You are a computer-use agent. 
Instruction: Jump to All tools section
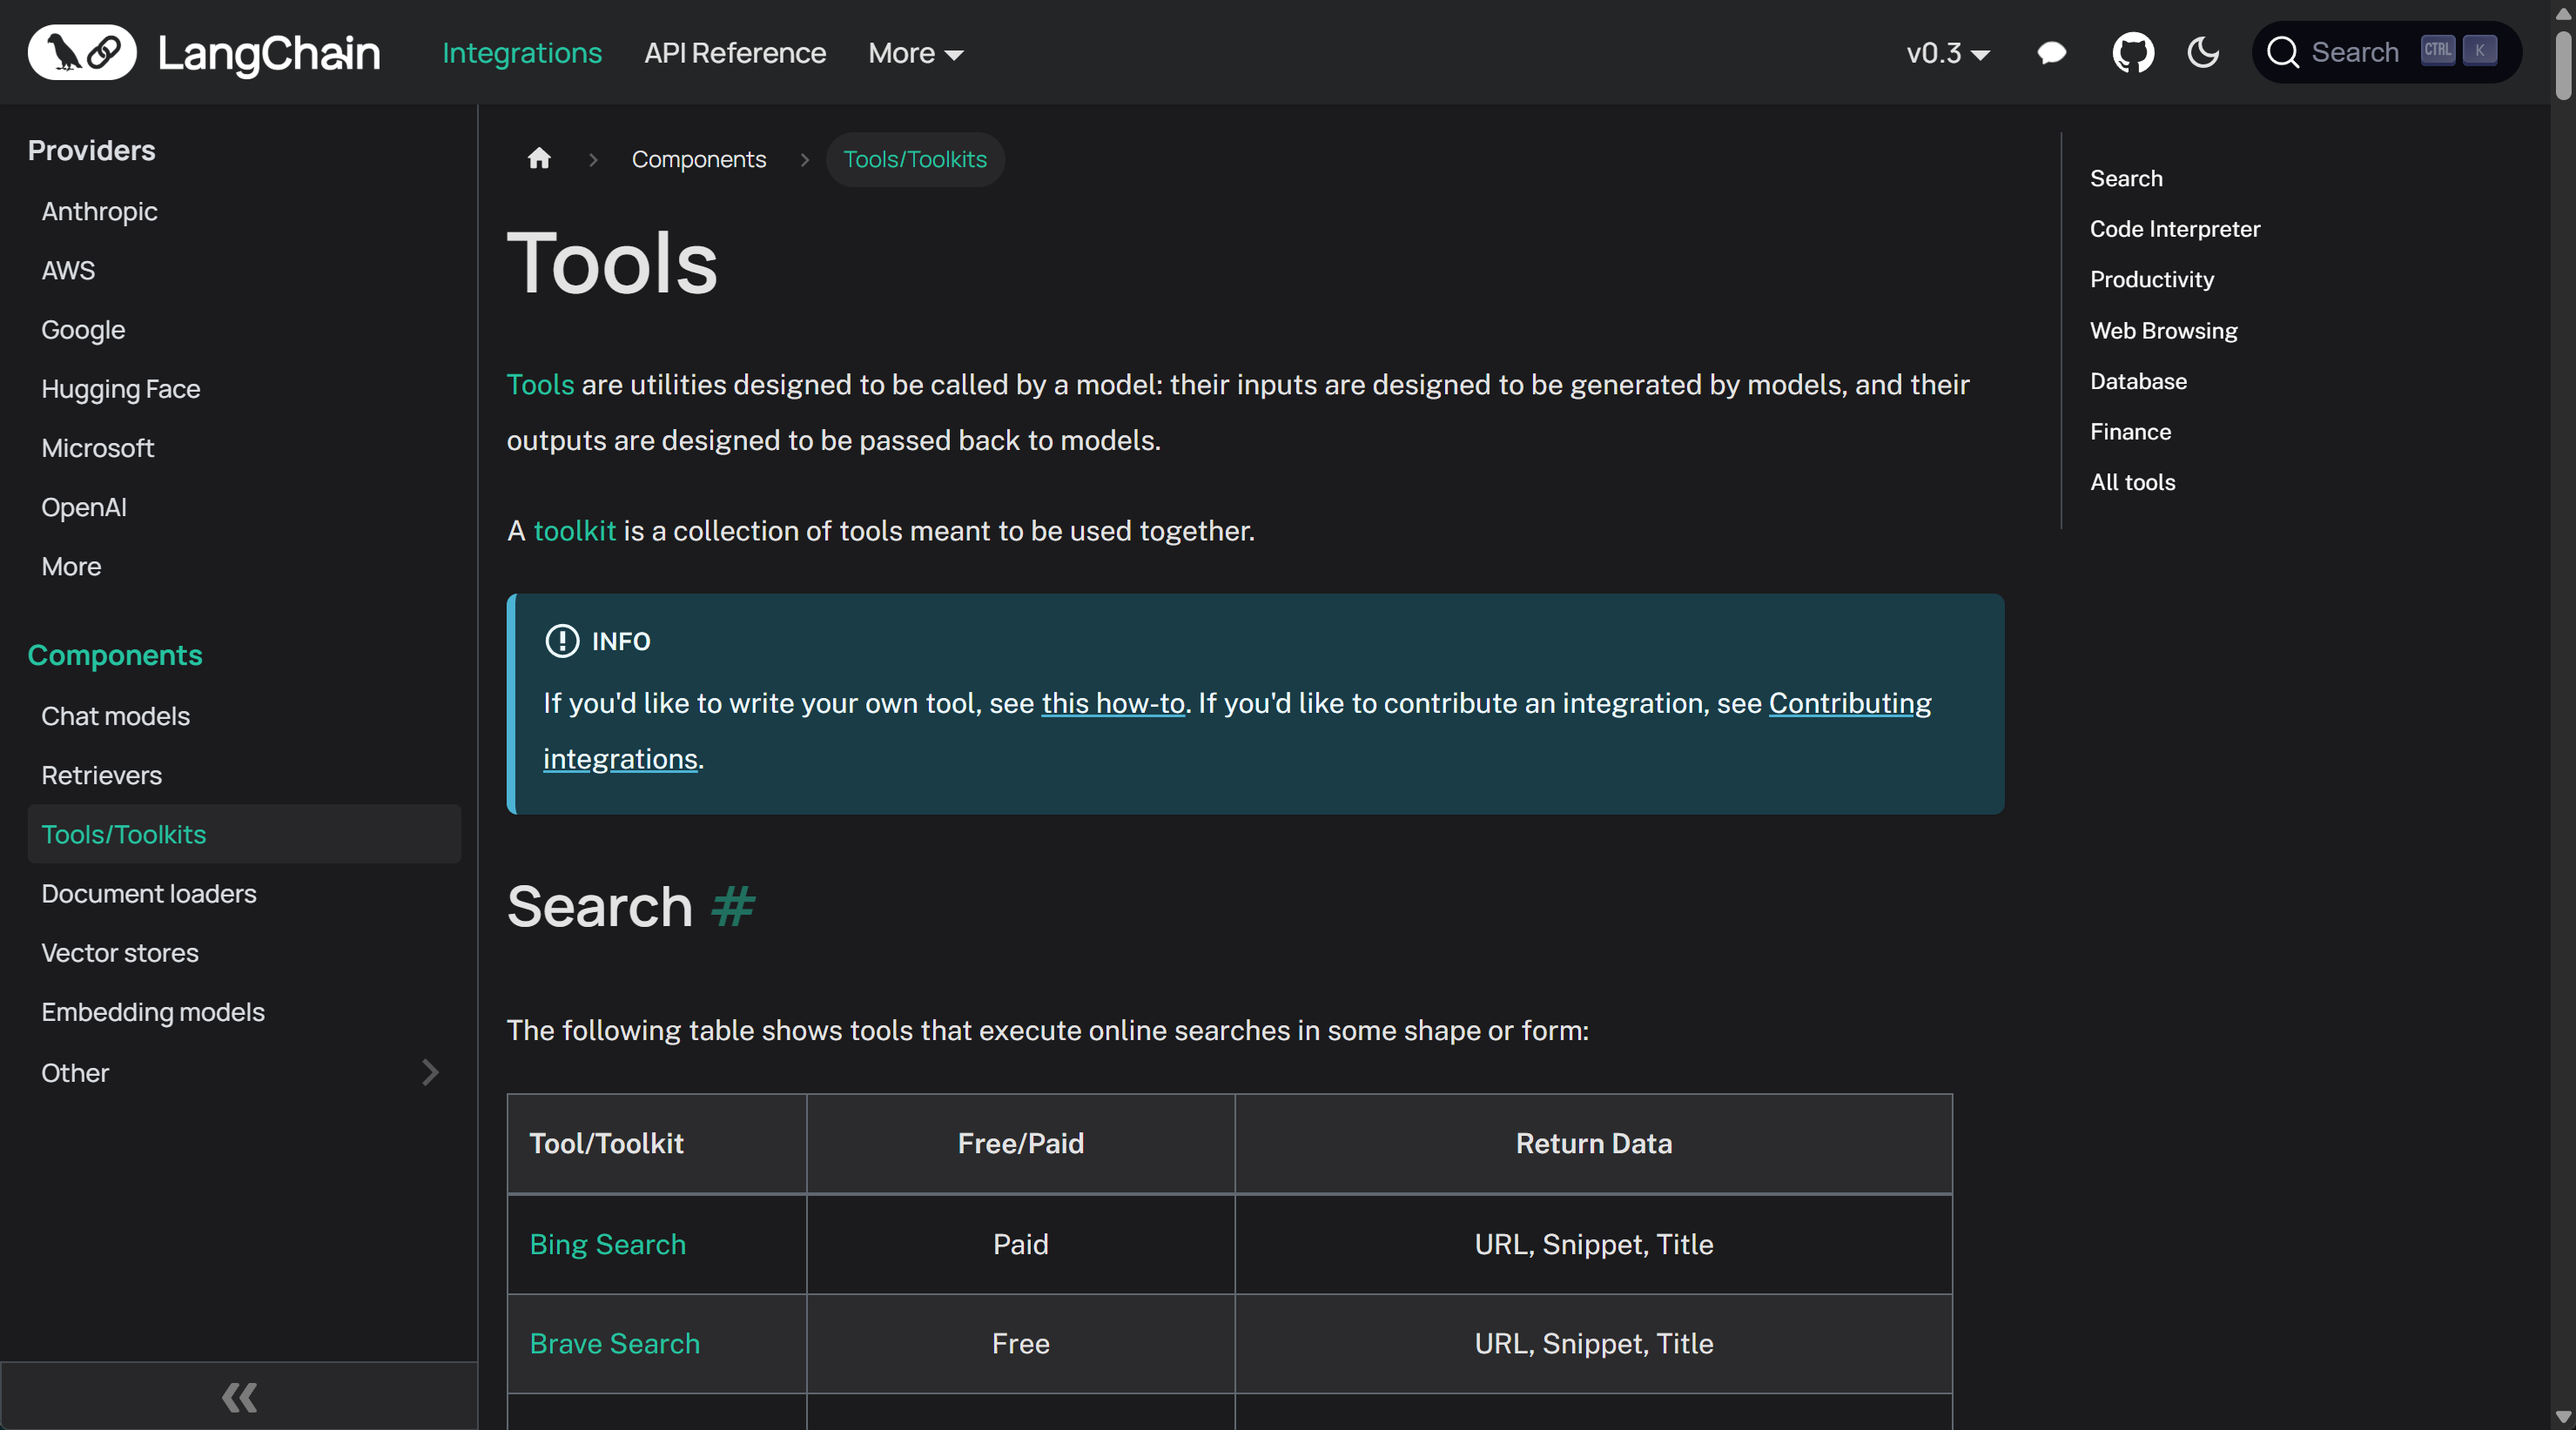coord(2133,482)
